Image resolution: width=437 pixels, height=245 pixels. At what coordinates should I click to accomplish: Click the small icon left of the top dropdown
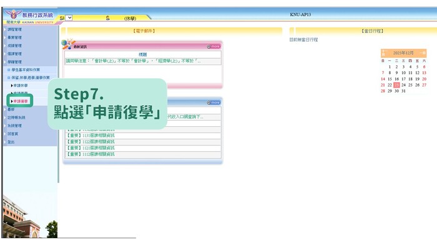[x=62, y=18]
